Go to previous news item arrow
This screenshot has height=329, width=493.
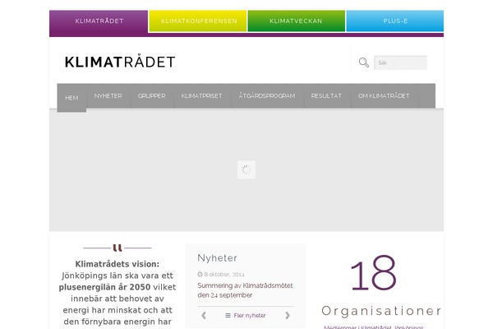coord(204,315)
